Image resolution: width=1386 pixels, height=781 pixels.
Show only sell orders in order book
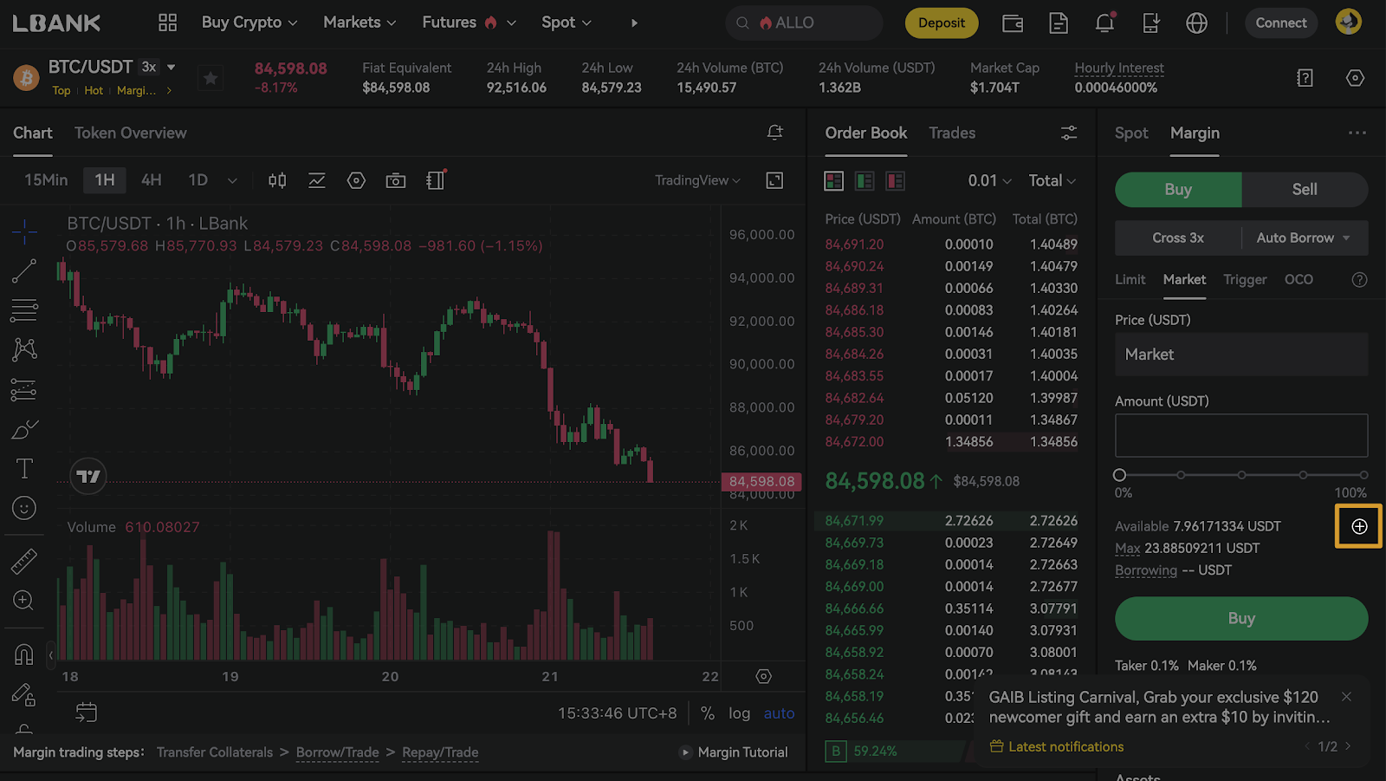click(895, 180)
